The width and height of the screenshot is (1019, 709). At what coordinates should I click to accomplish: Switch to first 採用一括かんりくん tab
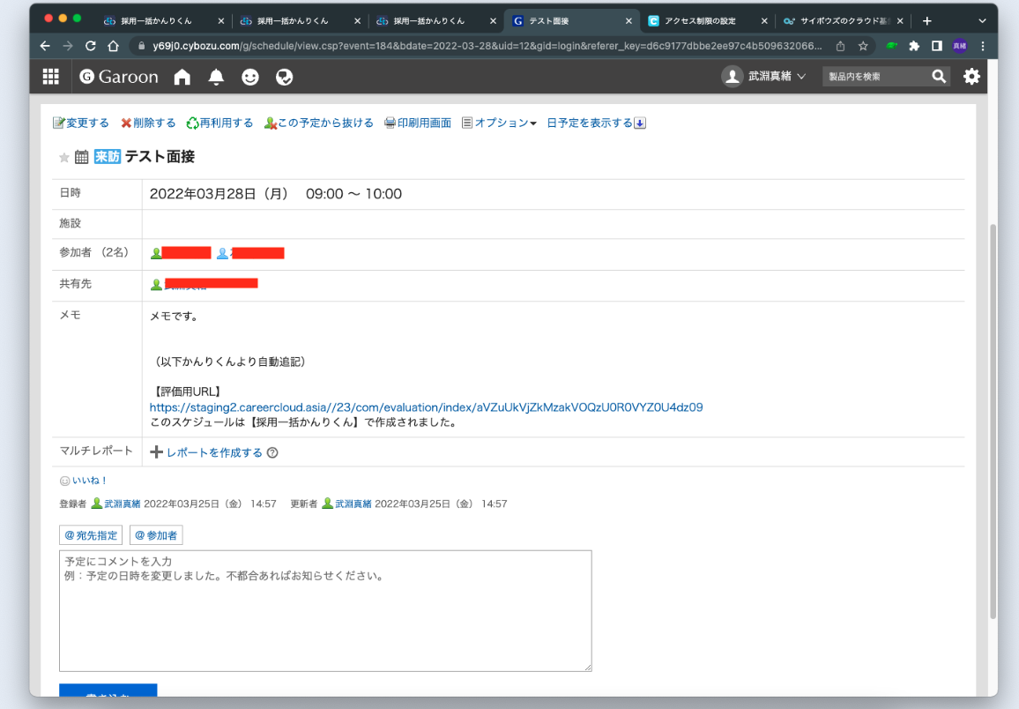159,20
